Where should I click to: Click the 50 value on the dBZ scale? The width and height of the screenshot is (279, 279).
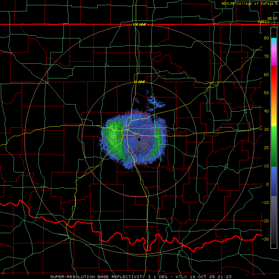(266, 93)
